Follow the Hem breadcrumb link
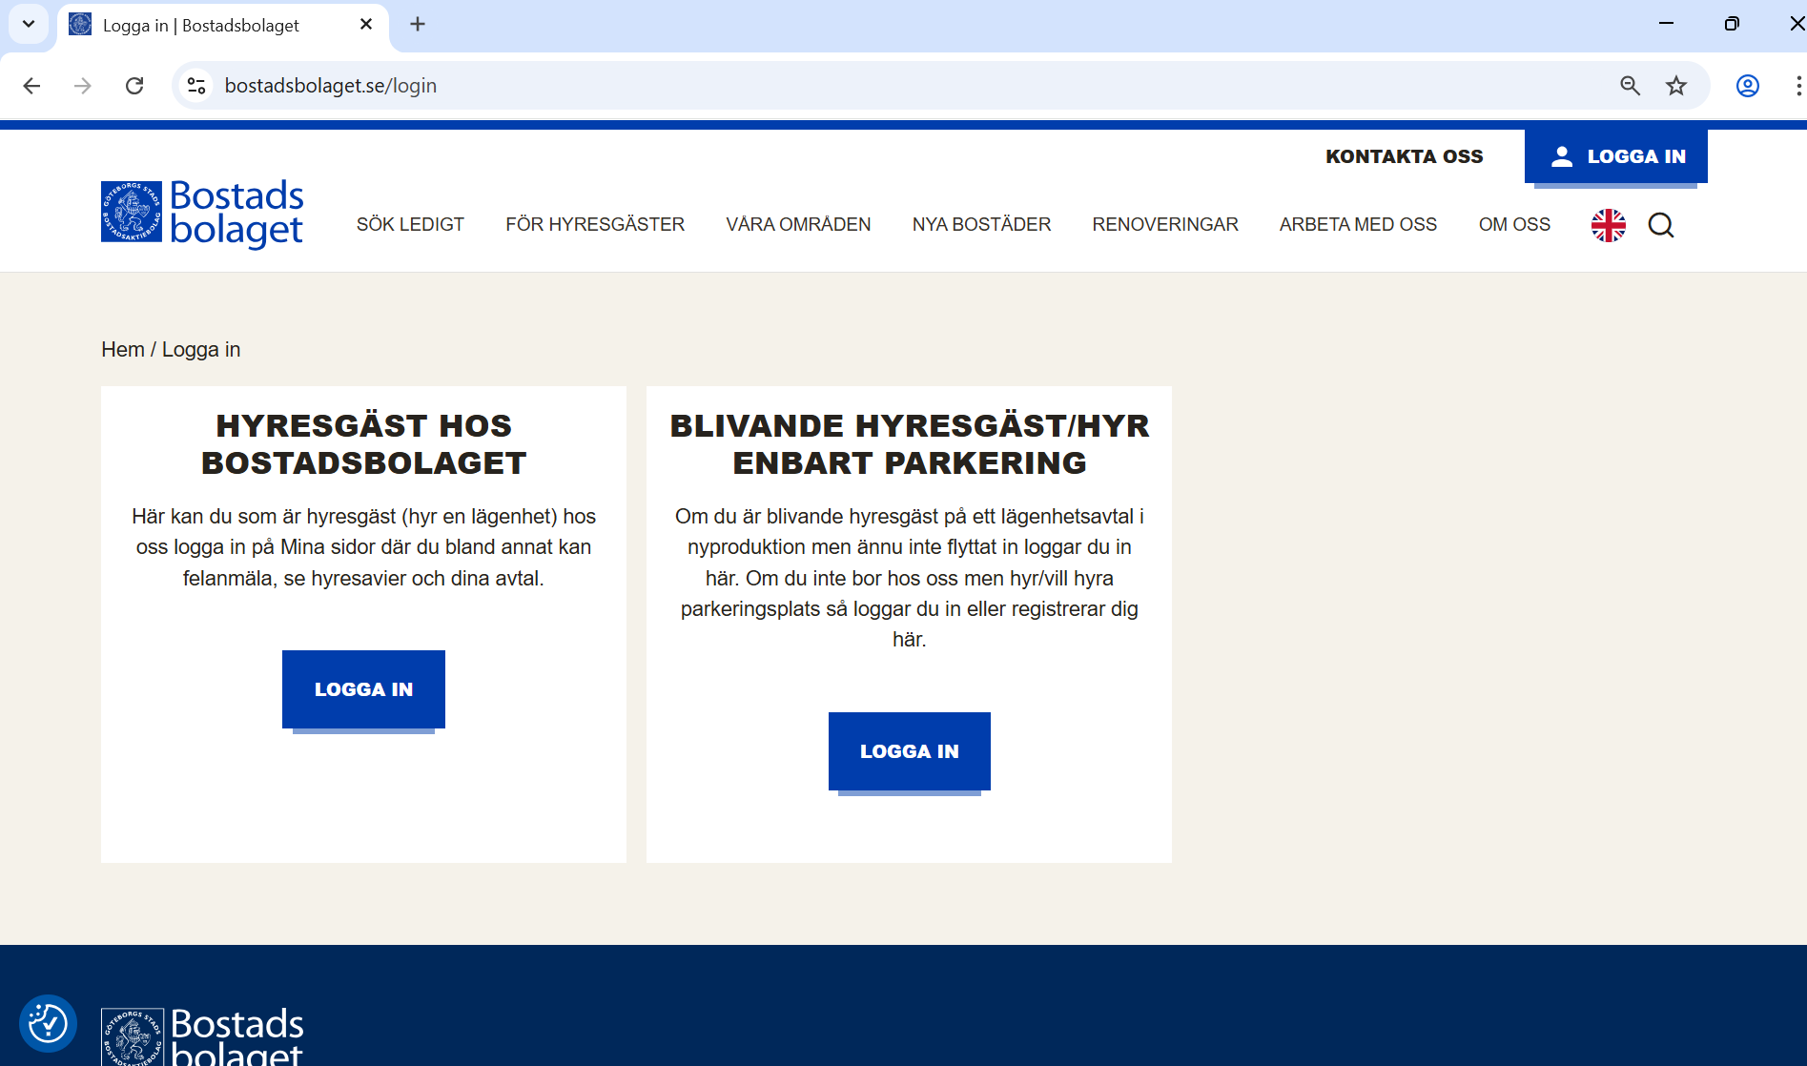 (122, 350)
